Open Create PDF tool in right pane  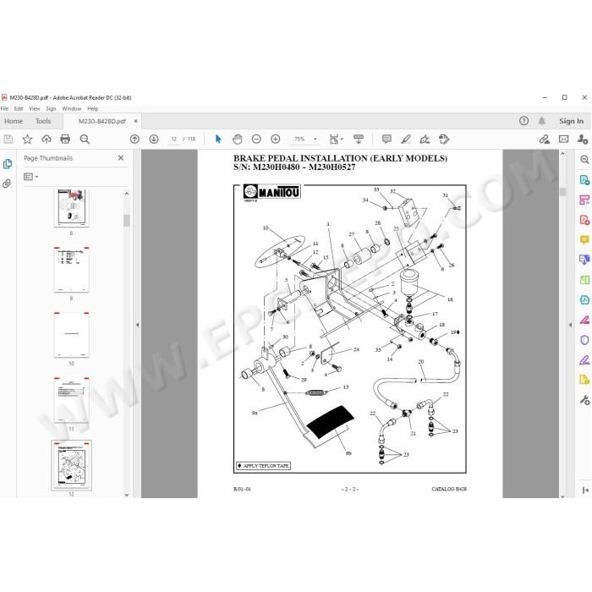point(584,220)
